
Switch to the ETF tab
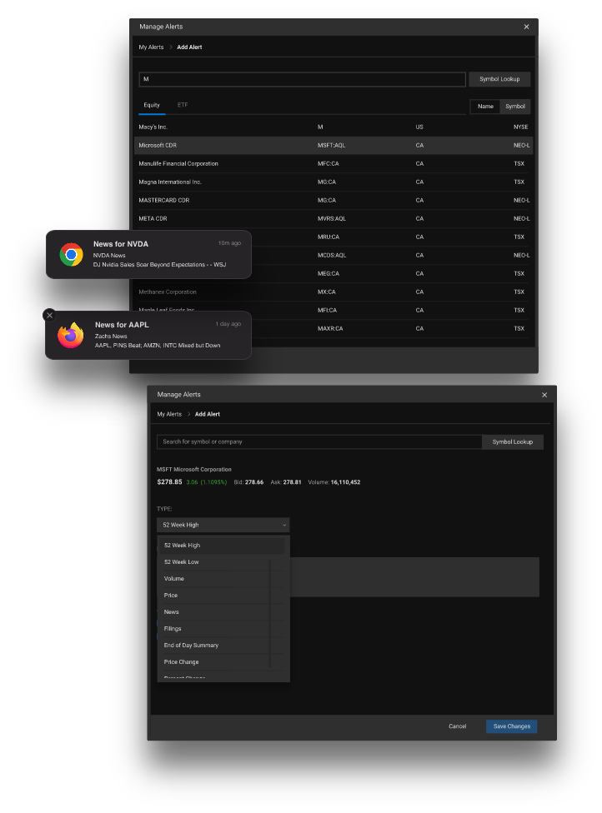pos(183,106)
